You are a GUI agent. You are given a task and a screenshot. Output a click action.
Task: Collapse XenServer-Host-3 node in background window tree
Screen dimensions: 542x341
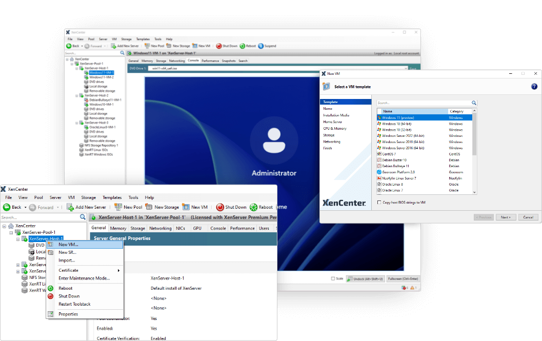tap(77, 123)
